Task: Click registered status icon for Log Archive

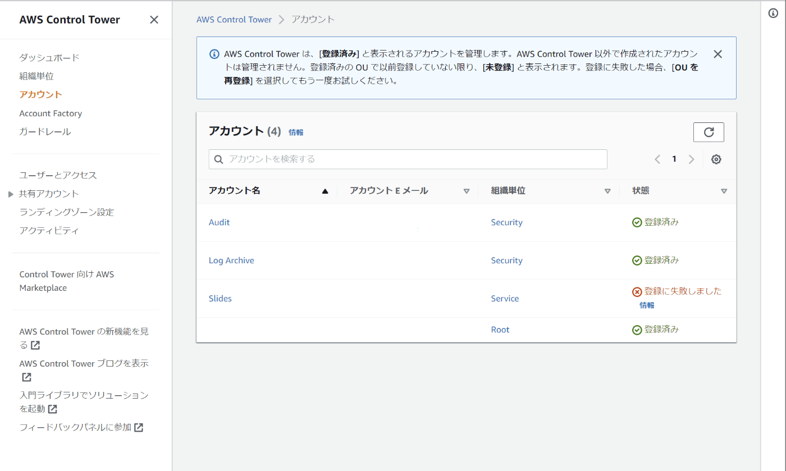Action: (x=637, y=260)
